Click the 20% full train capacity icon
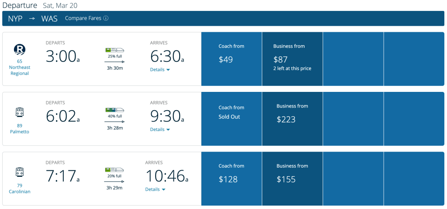This screenshot has height=209, width=447. click(114, 170)
